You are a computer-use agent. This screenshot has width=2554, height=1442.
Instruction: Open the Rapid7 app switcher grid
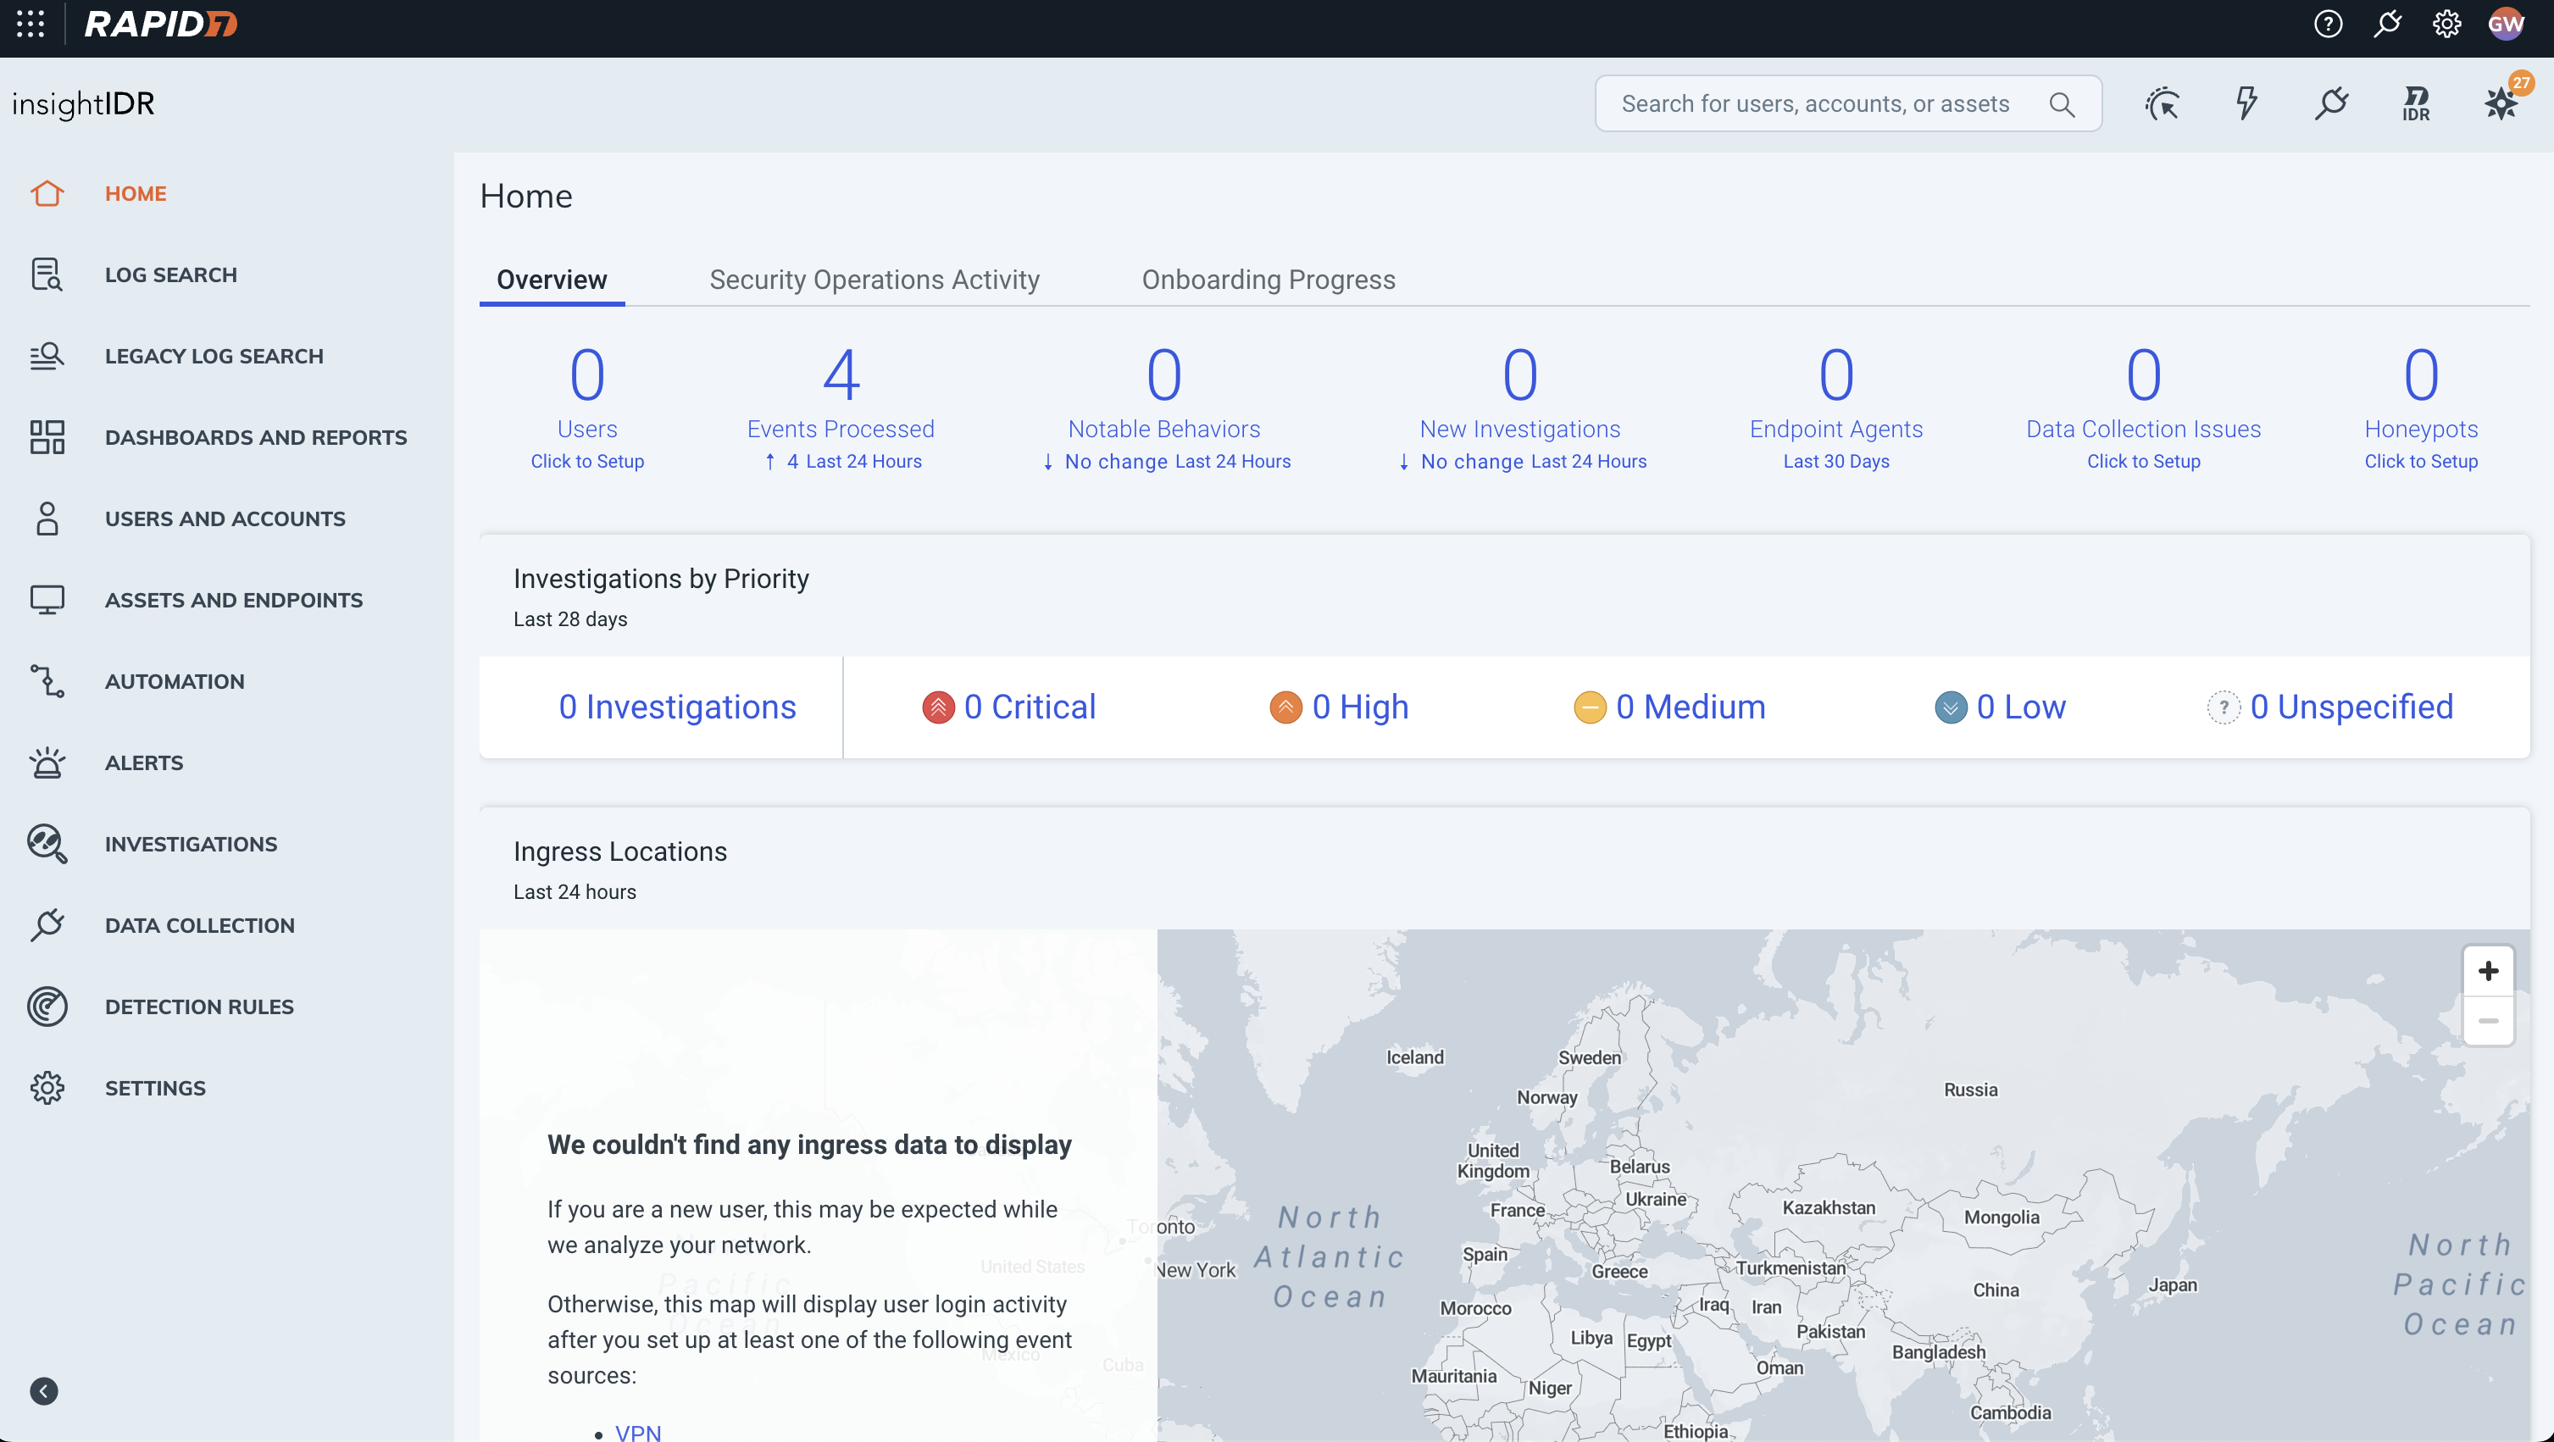(31, 24)
